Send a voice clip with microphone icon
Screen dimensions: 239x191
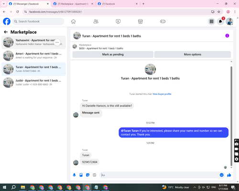point(74,175)
